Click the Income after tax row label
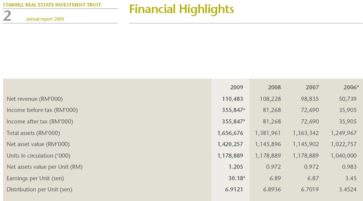The width and height of the screenshot is (363, 201). [x=40, y=122]
